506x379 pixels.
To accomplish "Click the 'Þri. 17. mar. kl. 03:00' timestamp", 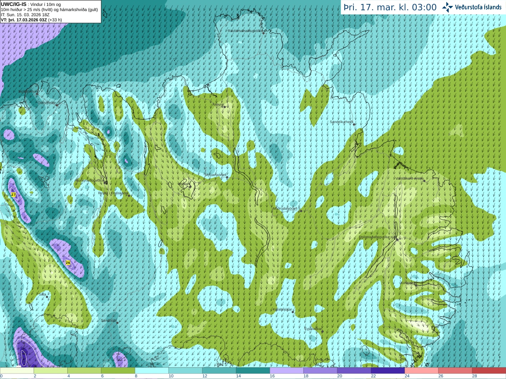I will [x=390, y=8].
